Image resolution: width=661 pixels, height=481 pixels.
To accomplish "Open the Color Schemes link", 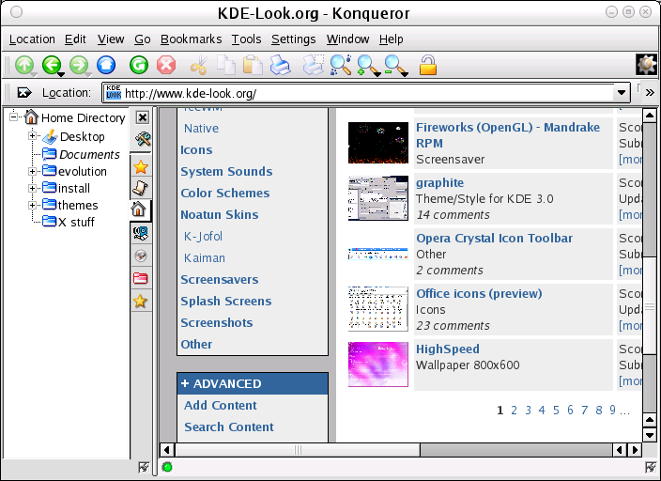I will (225, 194).
